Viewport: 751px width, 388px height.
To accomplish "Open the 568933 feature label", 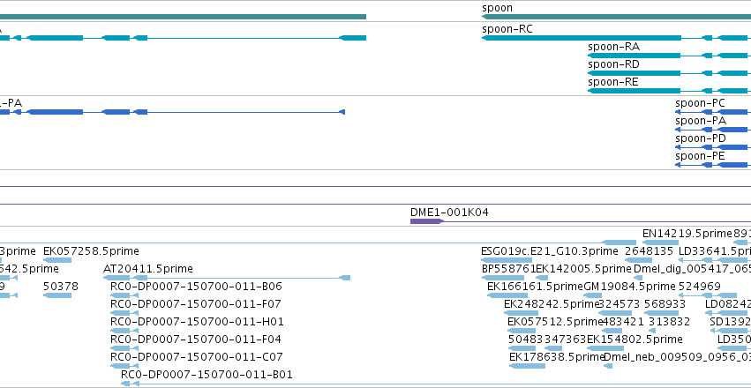I will pos(666,304).
